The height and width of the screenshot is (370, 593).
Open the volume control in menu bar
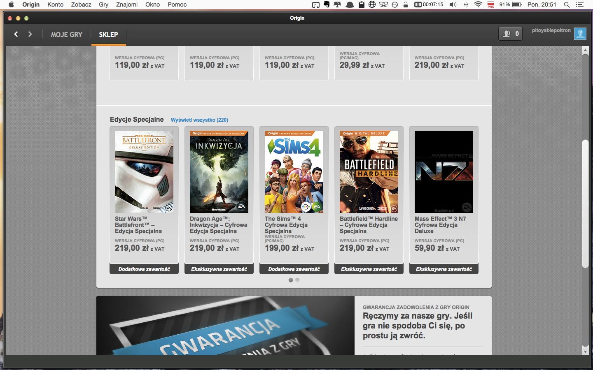click(453, 5)
